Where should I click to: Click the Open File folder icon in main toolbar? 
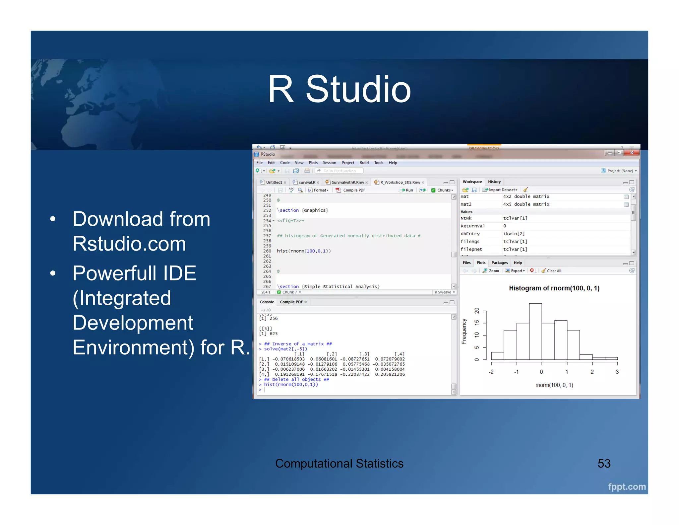point(272,171)
